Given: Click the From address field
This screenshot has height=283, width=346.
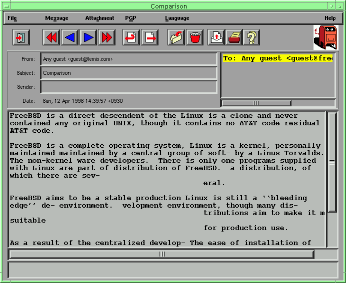Looking at the screenshot, I should pos(129,59).
